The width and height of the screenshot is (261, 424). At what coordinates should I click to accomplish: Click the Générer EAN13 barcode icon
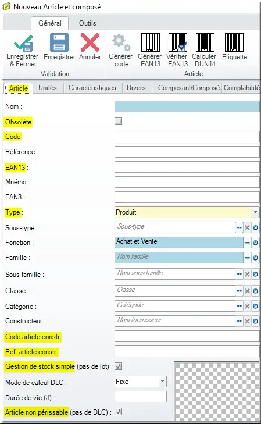pos(151,42)
